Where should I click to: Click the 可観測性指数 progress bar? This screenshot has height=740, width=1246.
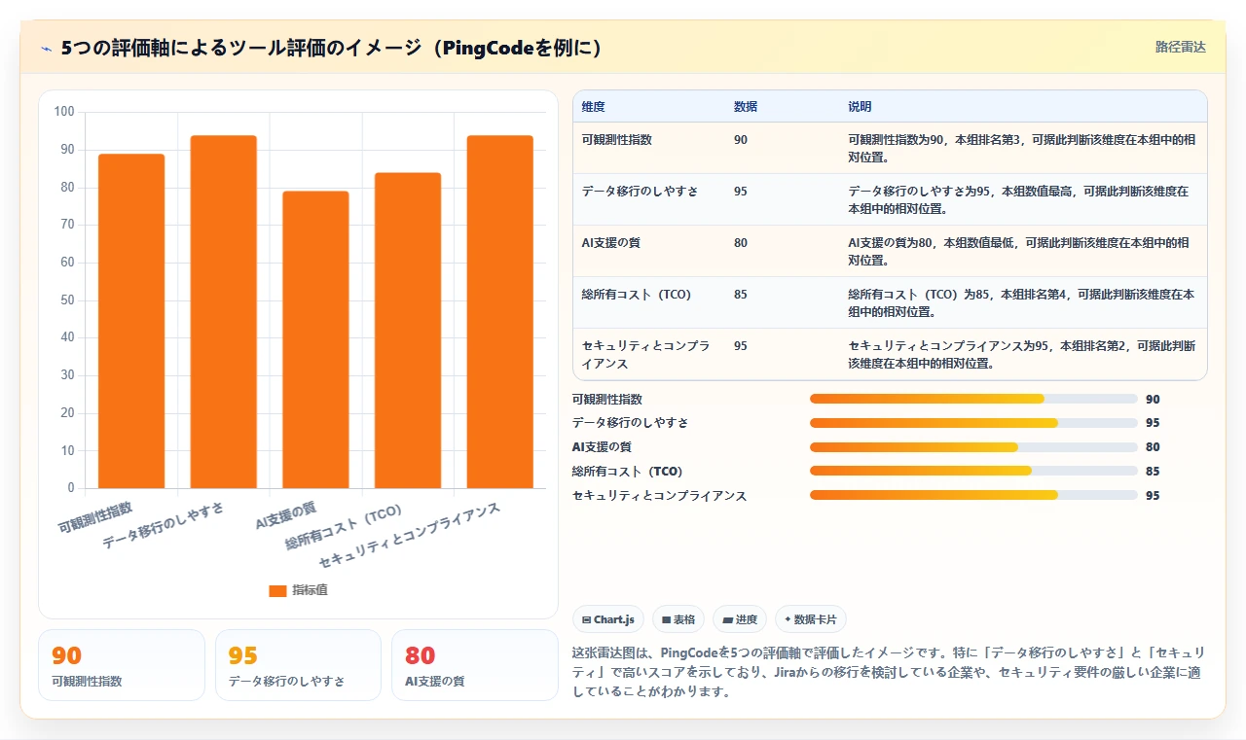[973, 399]
